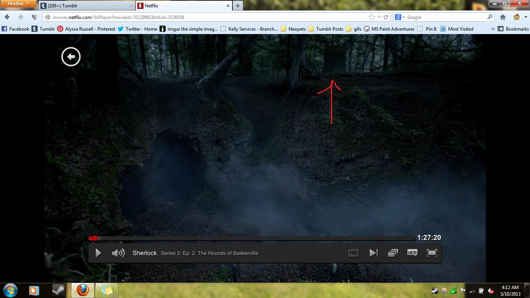Click the muted volume tray icon
530x298 pixels.
(x=491, y=291)
